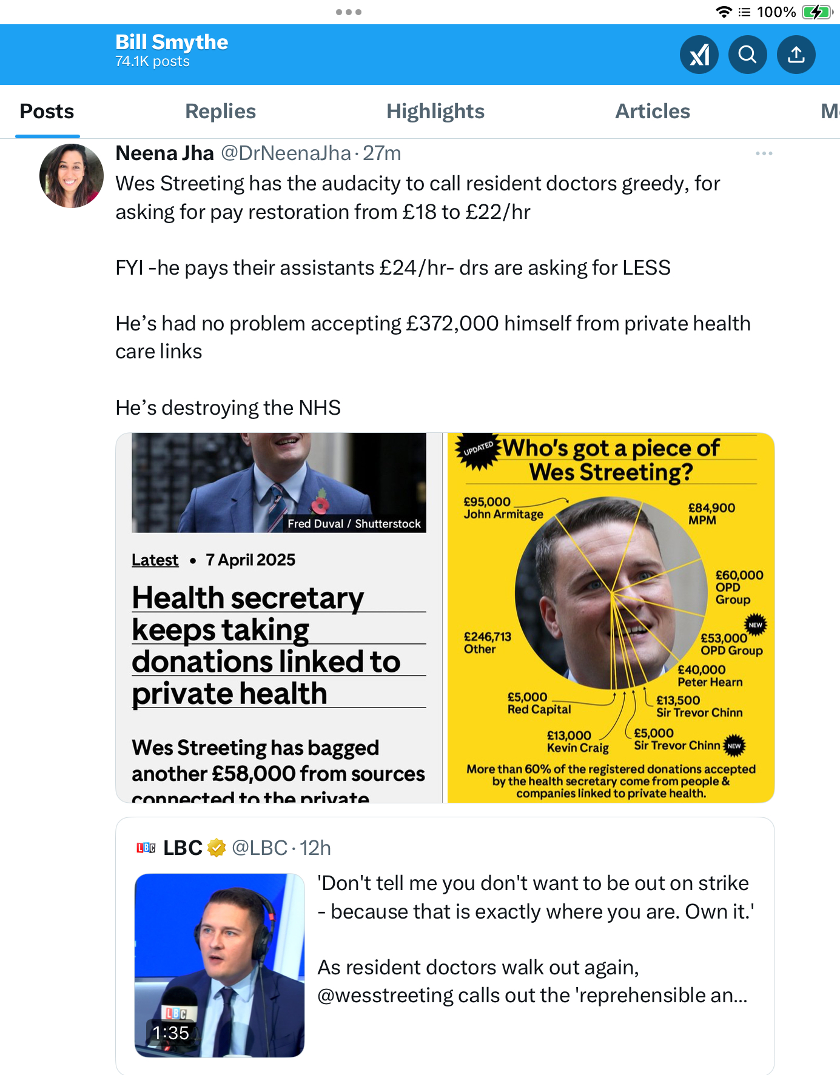Open the three-dot menu on Neena Jha's post
Image resolution: width=840 pixels, height=1075 pixels.
click(x=764, y=153)
